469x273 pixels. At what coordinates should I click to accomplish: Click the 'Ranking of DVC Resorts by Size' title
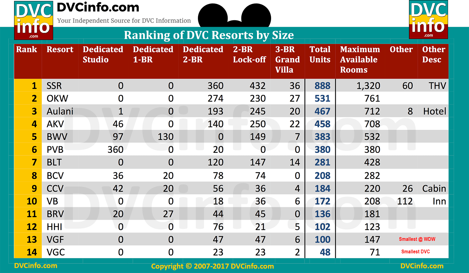[x=209, y=35]
